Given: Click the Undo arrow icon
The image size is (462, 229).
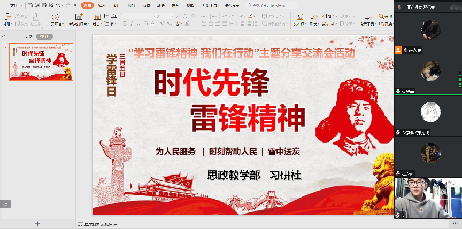Looking at the screenshot, I should point(58,5).
